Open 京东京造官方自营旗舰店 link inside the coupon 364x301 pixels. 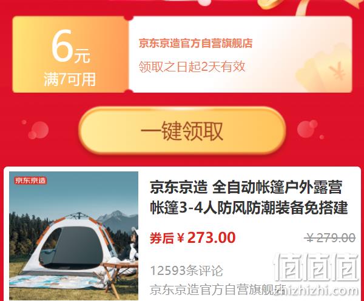point(195,44)
